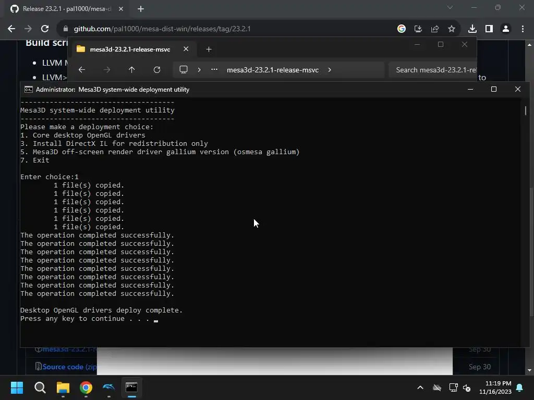Click muted volume tray icon
This screenshot has height=400, width=534.
click(x=467, y=387)
